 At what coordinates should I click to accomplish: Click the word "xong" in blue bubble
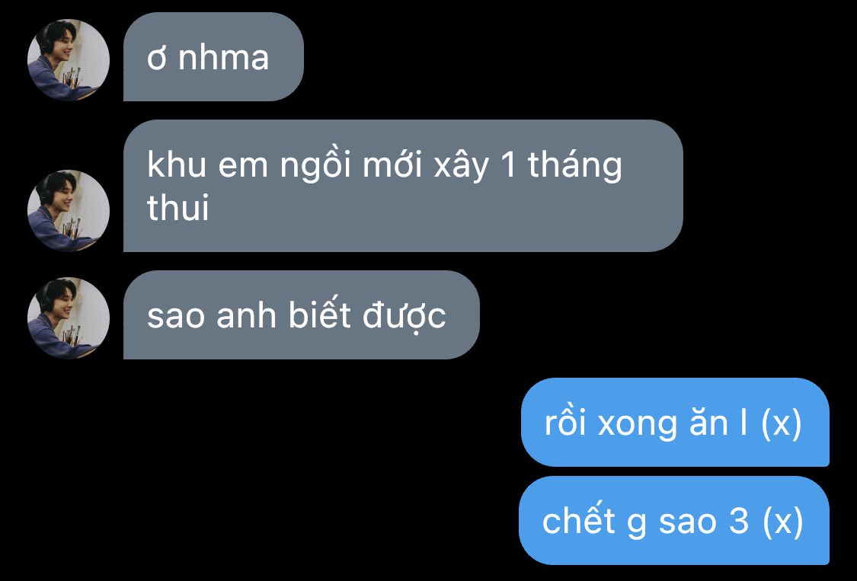pyautogui.click(x=638, y=425)
